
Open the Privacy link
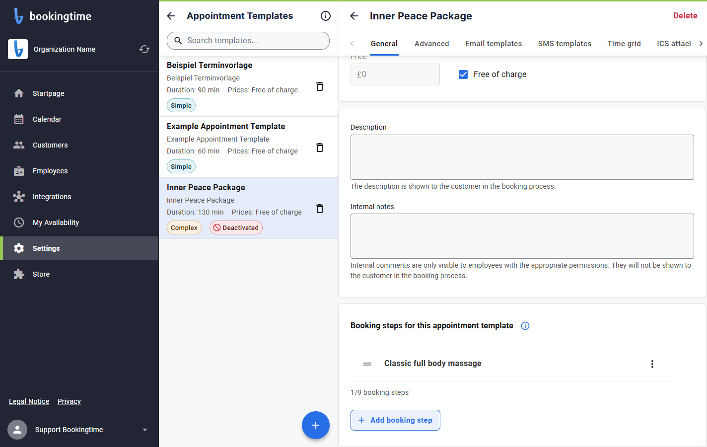tap(69, 401)
